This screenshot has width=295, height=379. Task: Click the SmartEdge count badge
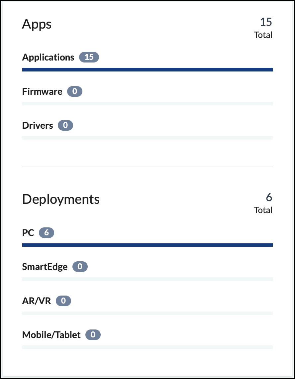[x=80, y=267]
